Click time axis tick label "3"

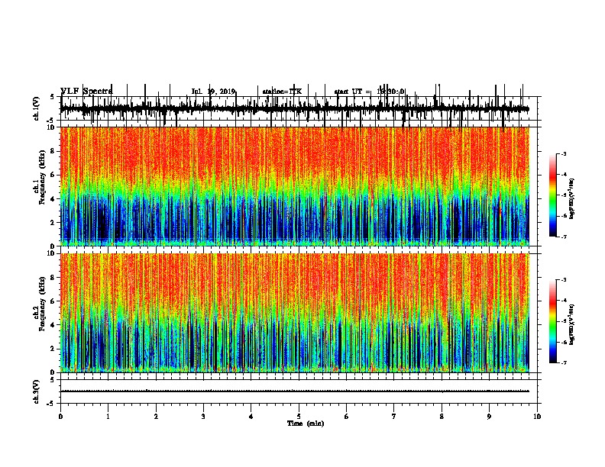point(203,417)
